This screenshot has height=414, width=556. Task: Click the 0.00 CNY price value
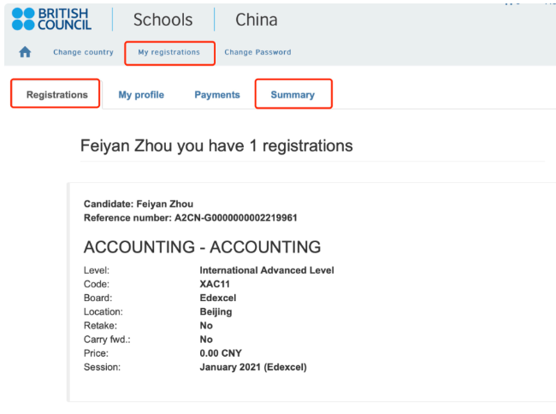coord(221,353)
